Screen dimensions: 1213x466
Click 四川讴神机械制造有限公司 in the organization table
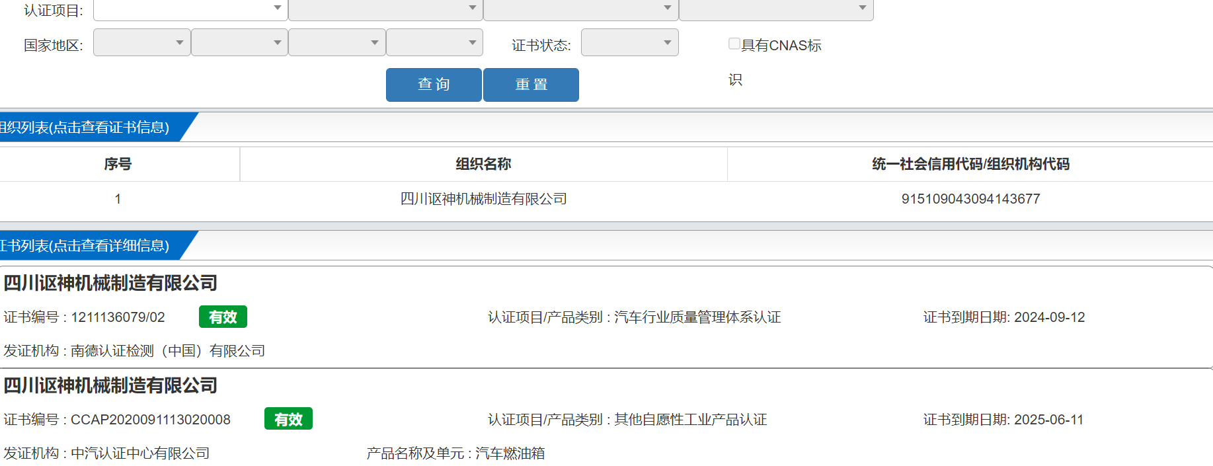point(483,199)
